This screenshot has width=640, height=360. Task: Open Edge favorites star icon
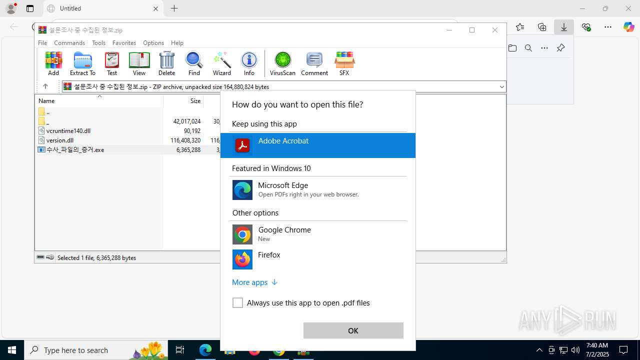tap(520, 27)
